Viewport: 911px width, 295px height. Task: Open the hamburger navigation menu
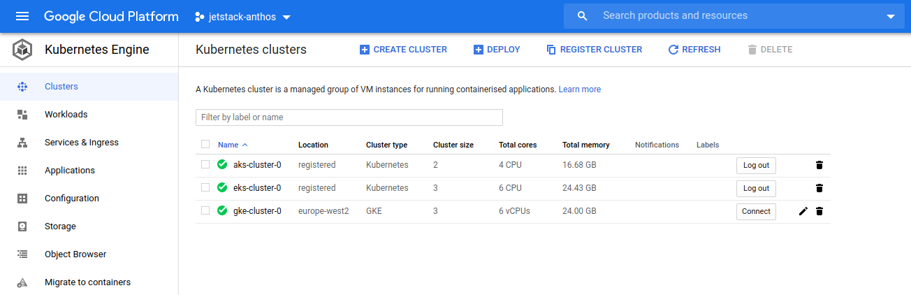[22, 16]
